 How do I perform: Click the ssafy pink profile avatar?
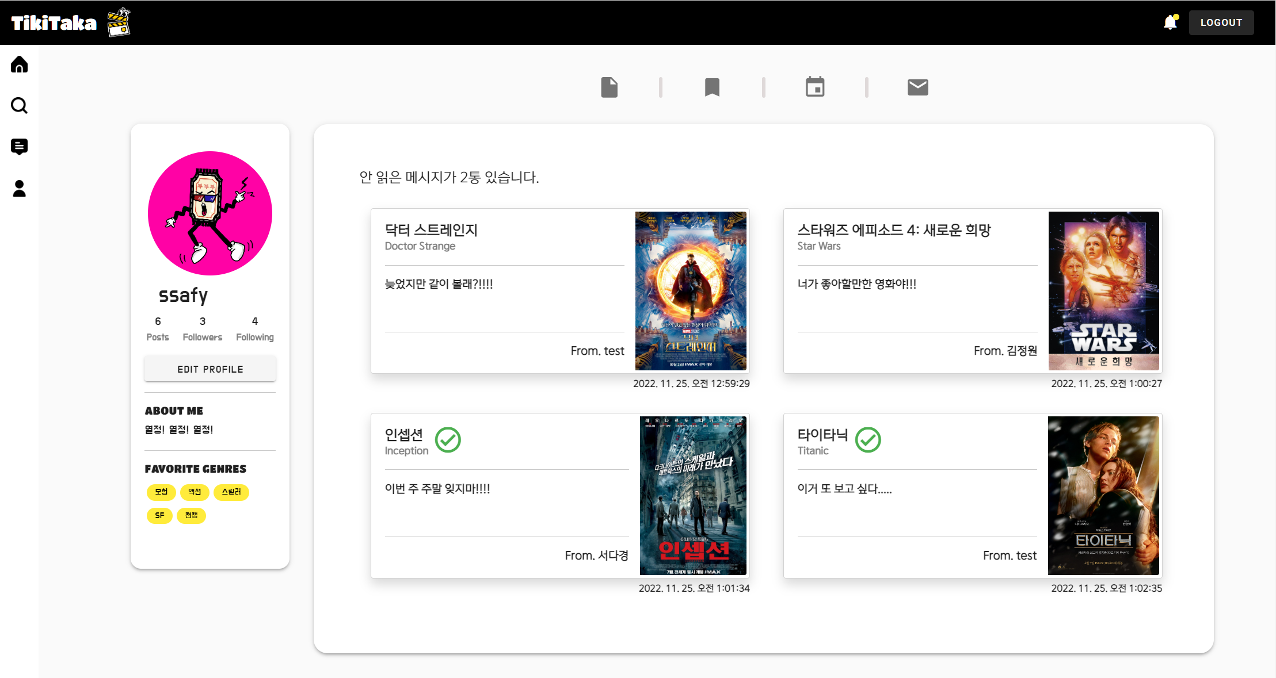210,213
